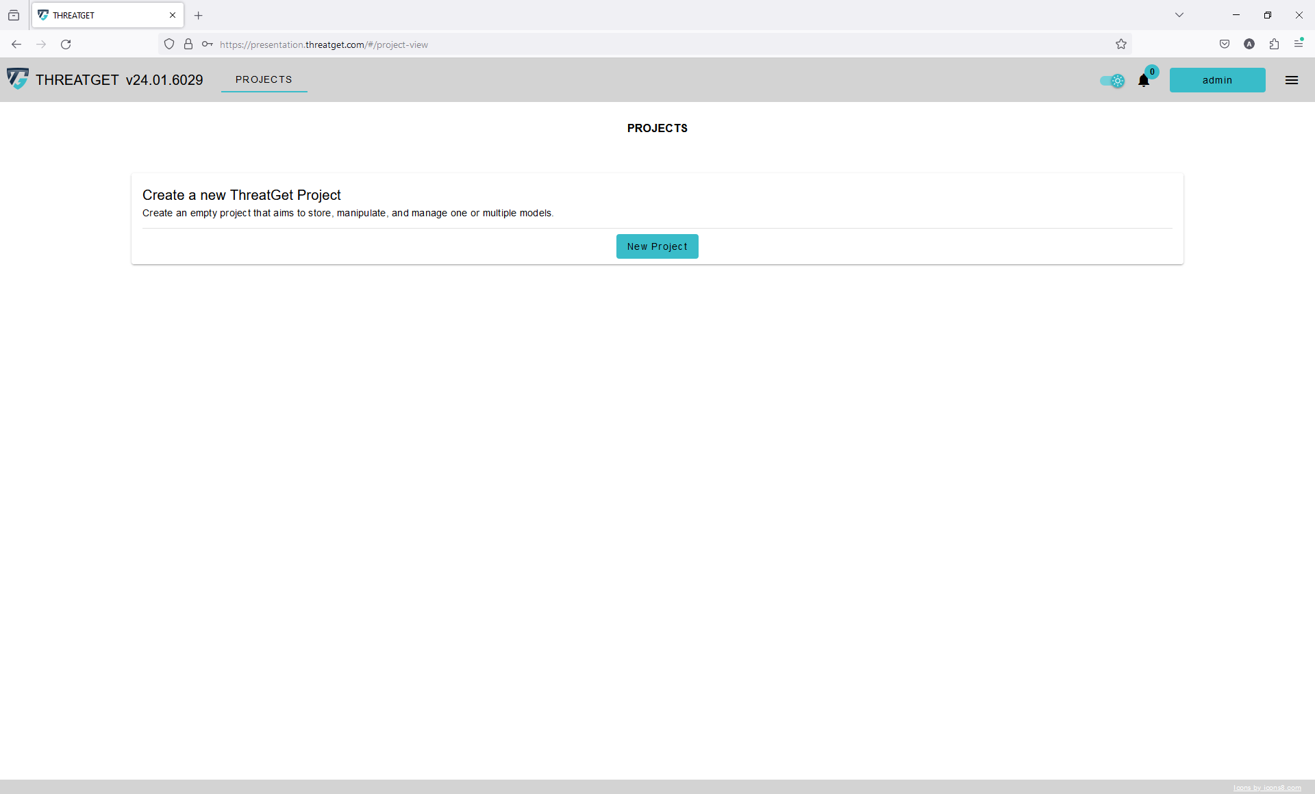
Task: Open saved password key icon
Action: coord(207,44)
